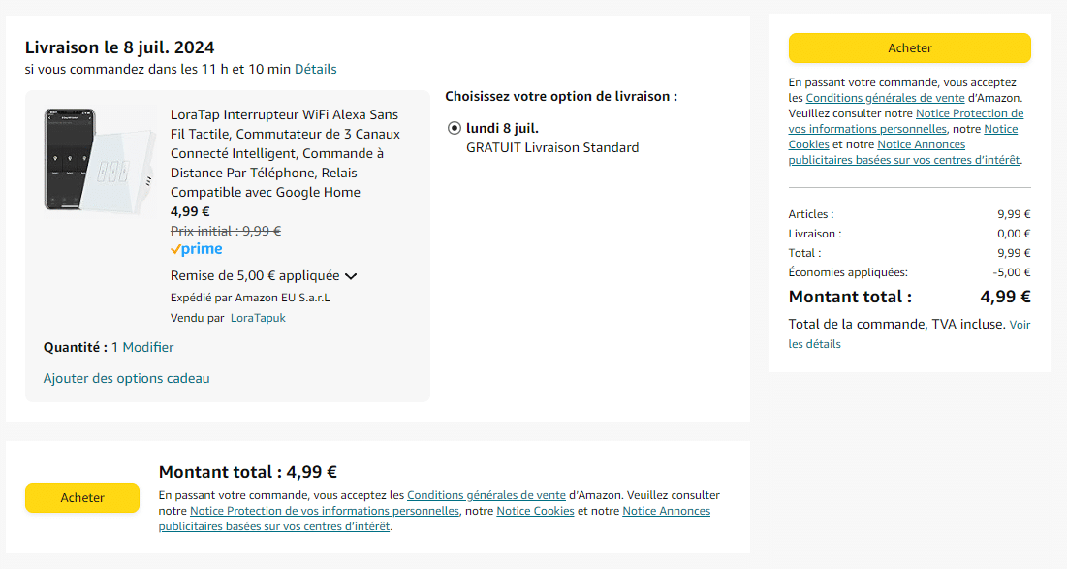Click the LoraTap Interrupteur WiFi product title

285,153
